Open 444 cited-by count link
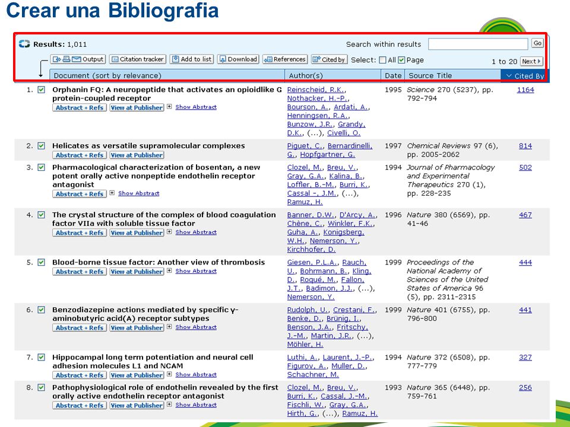The width and height of the screenshot is (570, 427). pyautogui.click(x=525, y=263)
